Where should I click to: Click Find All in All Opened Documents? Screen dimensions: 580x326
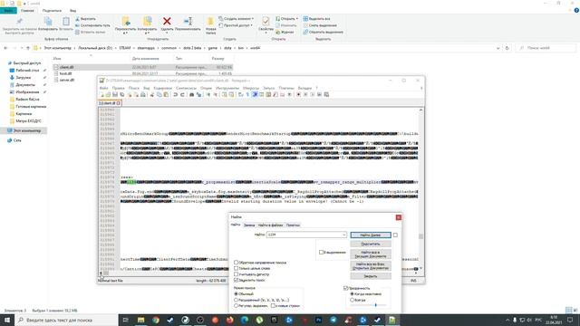[x=371, y=265]
